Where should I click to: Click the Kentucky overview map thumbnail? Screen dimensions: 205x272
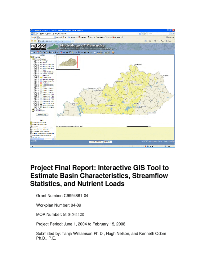tap(68, 62)
